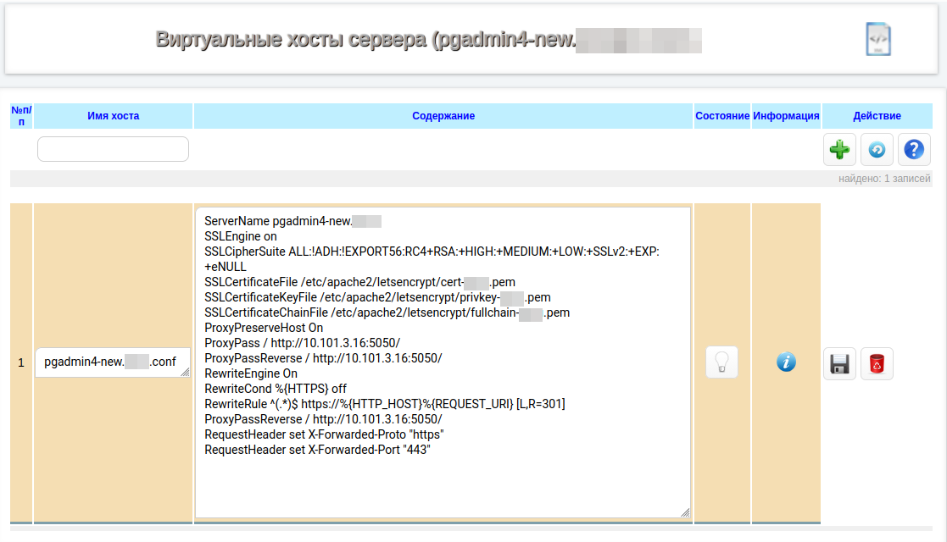
Task: Click the "Виртуальные хосты сервера" page title
Action: click(365, 40)
